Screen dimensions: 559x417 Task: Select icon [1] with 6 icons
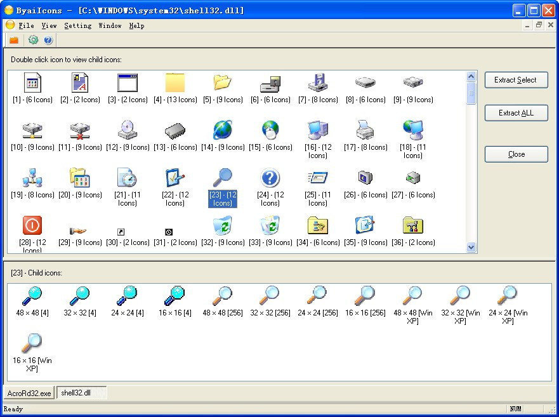pos(32,83)
